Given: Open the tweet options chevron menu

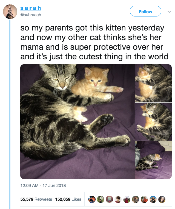Looking at the screenshot, I should (168, 12).
